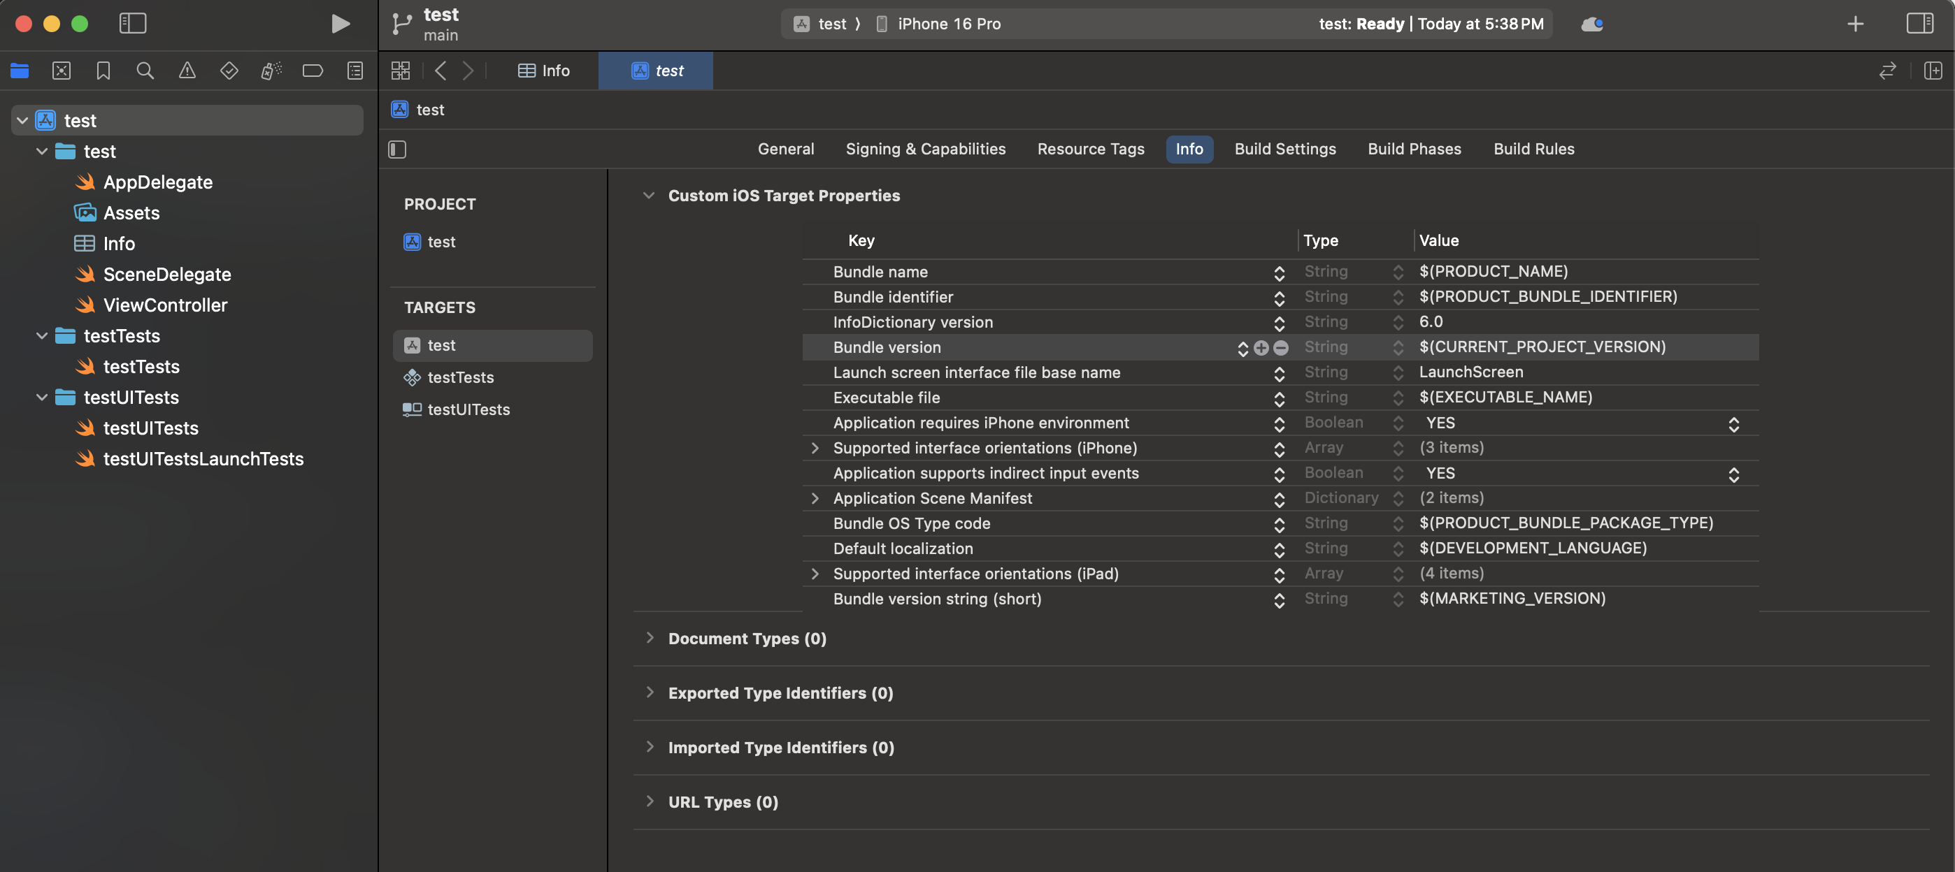Switch to the Build Settings tab
This screenshot has width=1955, height=872.
1284,150
